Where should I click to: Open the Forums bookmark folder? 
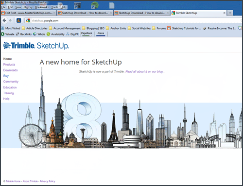pyautogui.click(x=159, y=28)
